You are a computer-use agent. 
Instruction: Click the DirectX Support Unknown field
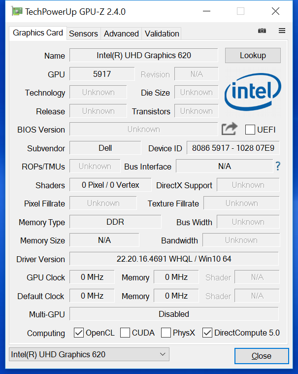(x=248, y=185)
